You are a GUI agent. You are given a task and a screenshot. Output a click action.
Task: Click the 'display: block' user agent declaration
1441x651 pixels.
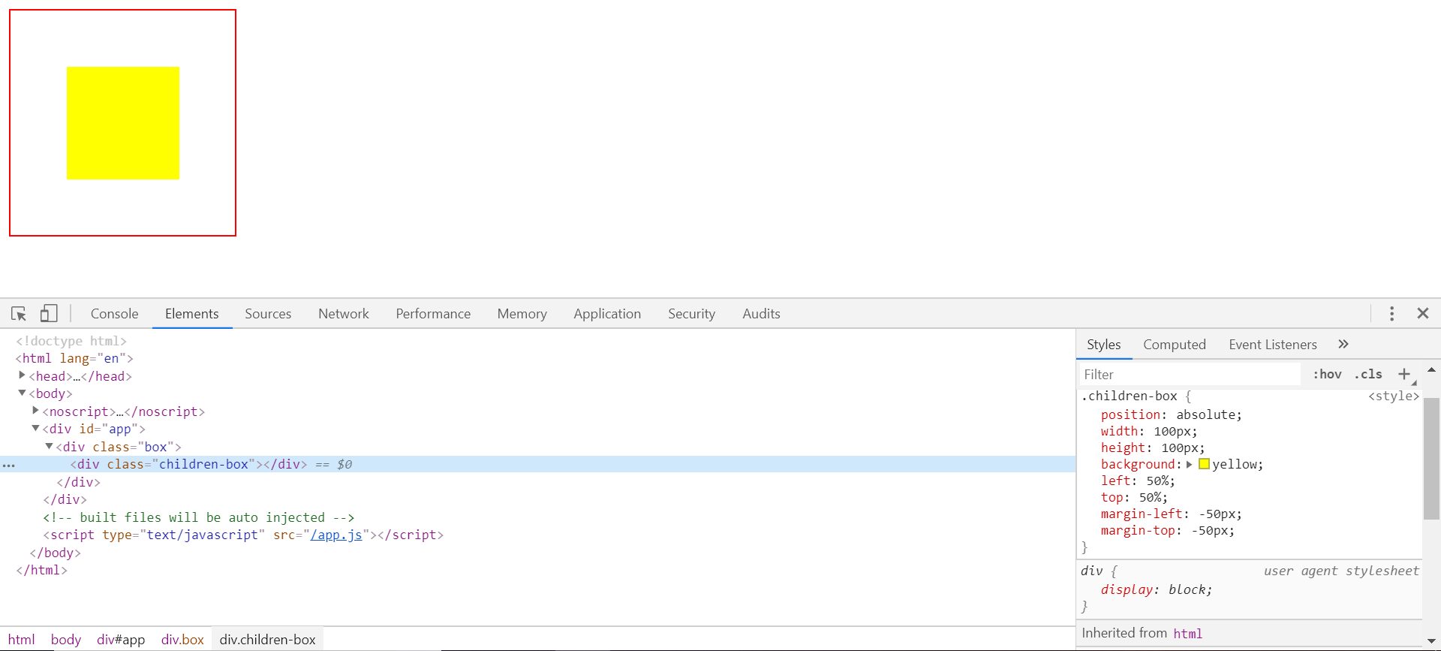1157,589
